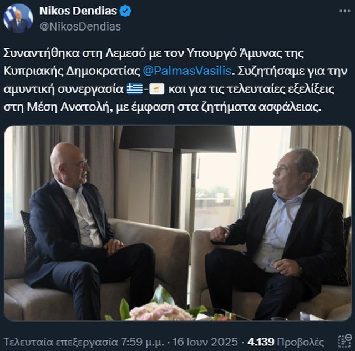Click the 7:59 μ.μ. timestamp

pos(143,342)
